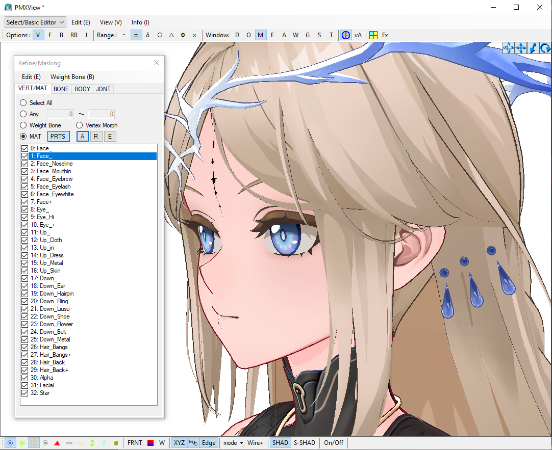Toggle the Edge display button
552x450 pixels.
click(x=209, y=443)
